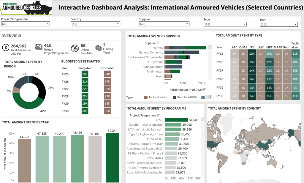Click the MRAP column header
The height and width of the screenshot is (183, 304).
coord(278,47)
